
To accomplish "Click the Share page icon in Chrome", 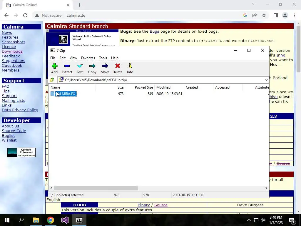I will click(255, 15).
